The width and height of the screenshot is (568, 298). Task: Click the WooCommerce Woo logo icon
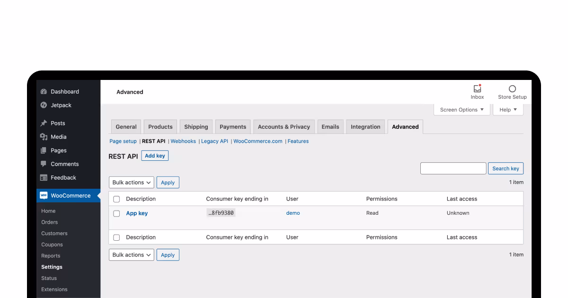tap(44, 195)
